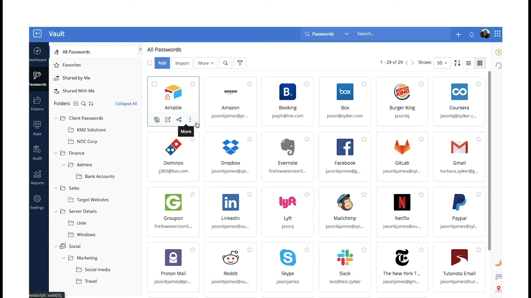This screenshot has height=298, width=531.
Task: Mark Slack as favorite star
Action: pyautogui.click(x=364, y=250)
